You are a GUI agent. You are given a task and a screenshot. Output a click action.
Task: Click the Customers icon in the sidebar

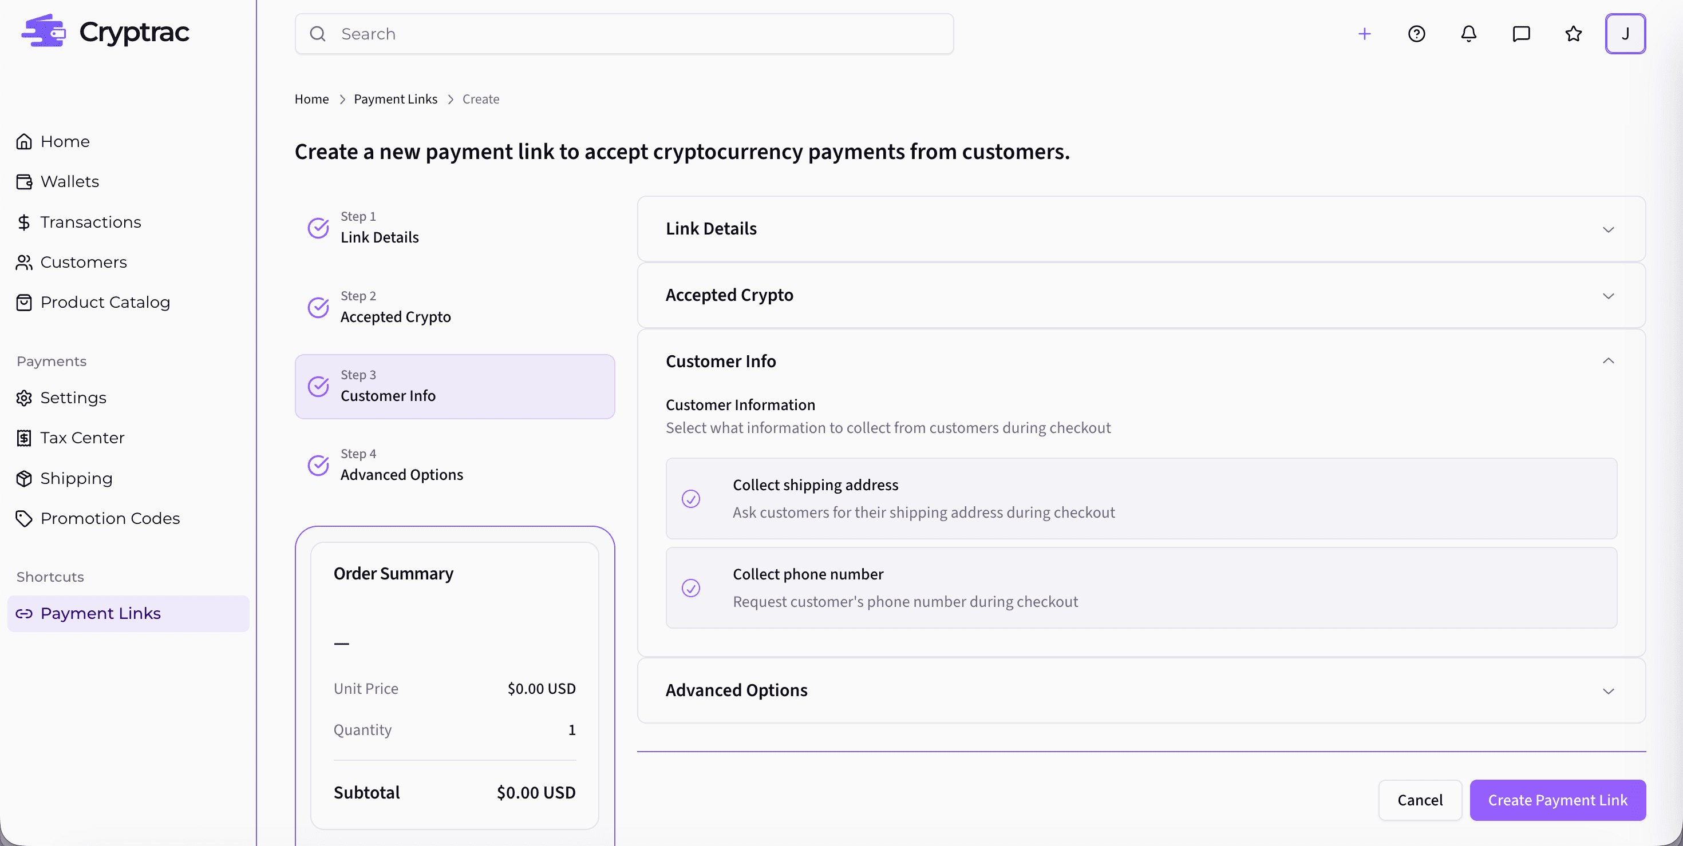click(23, 262)
